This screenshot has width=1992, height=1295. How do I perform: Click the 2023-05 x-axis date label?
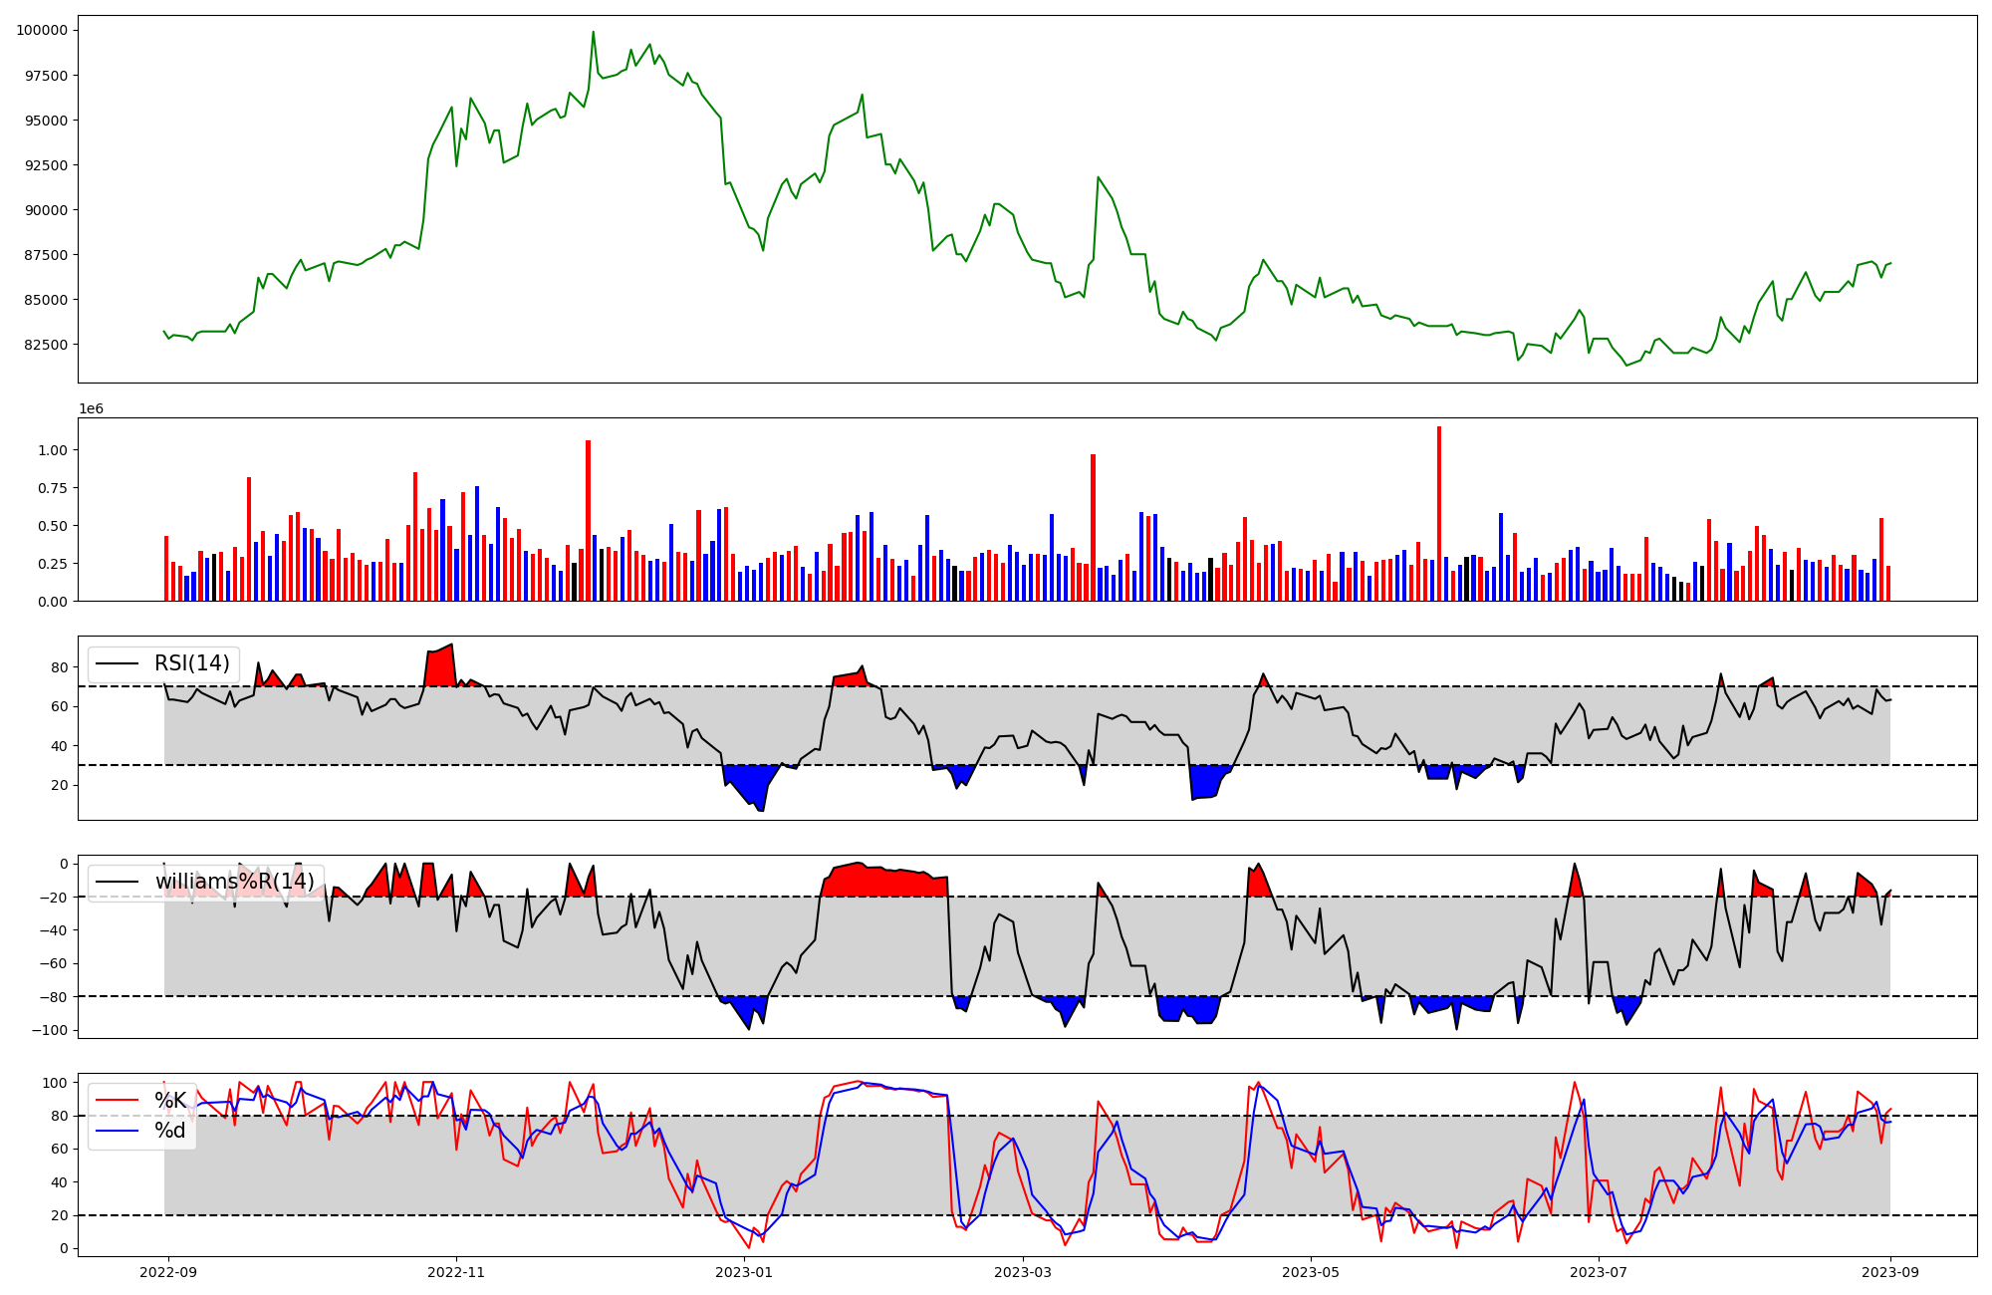coord(1311,1272)
